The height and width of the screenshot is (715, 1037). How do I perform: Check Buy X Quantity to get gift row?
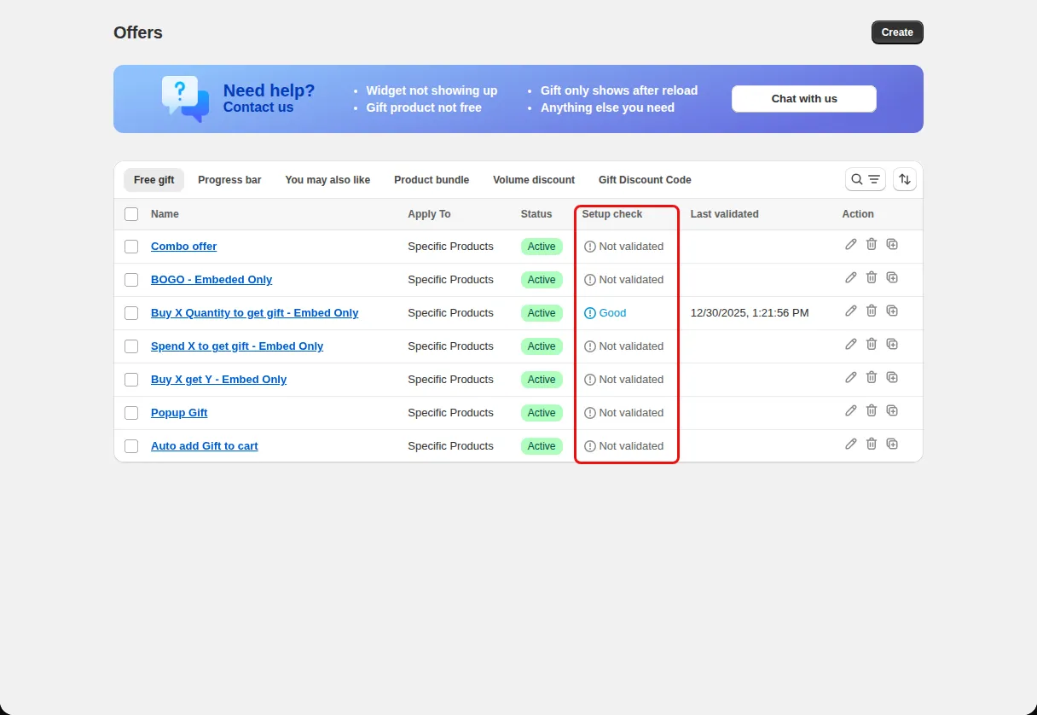131,313
